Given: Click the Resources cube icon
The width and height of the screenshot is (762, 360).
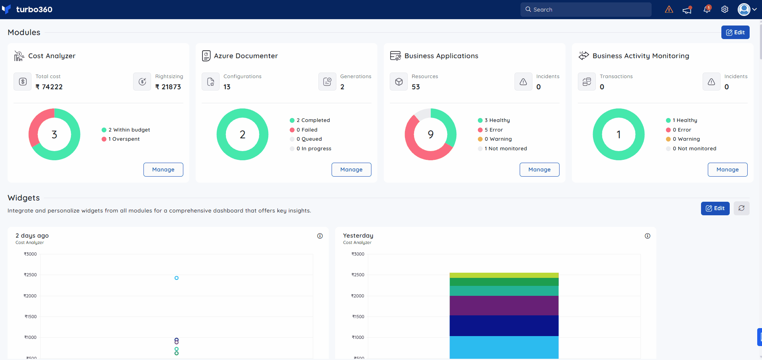Looking at the screenshot, I should [x=399, y=82].
